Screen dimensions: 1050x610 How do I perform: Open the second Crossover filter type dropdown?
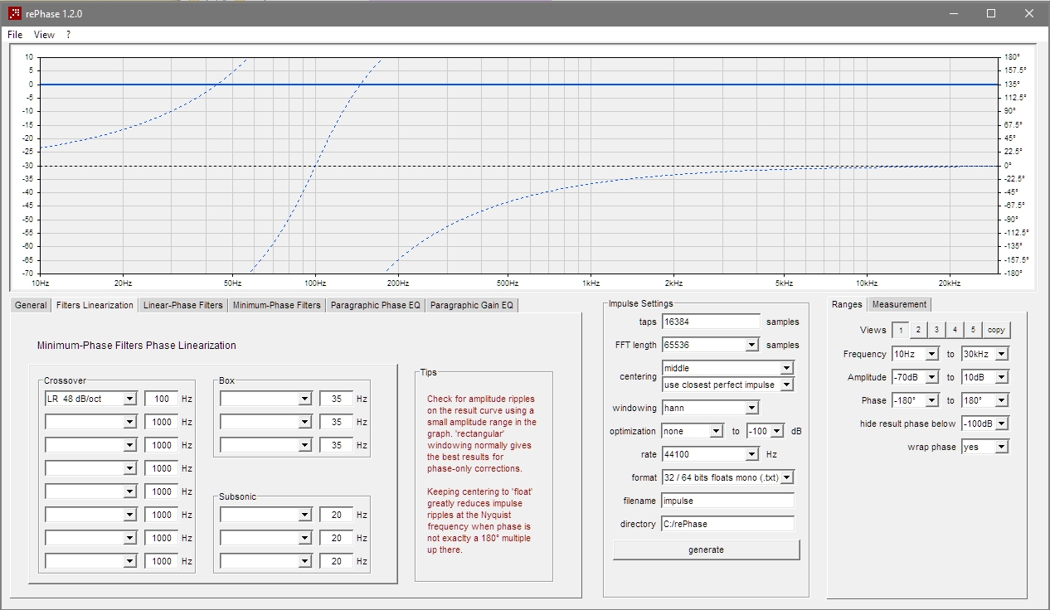91,422
